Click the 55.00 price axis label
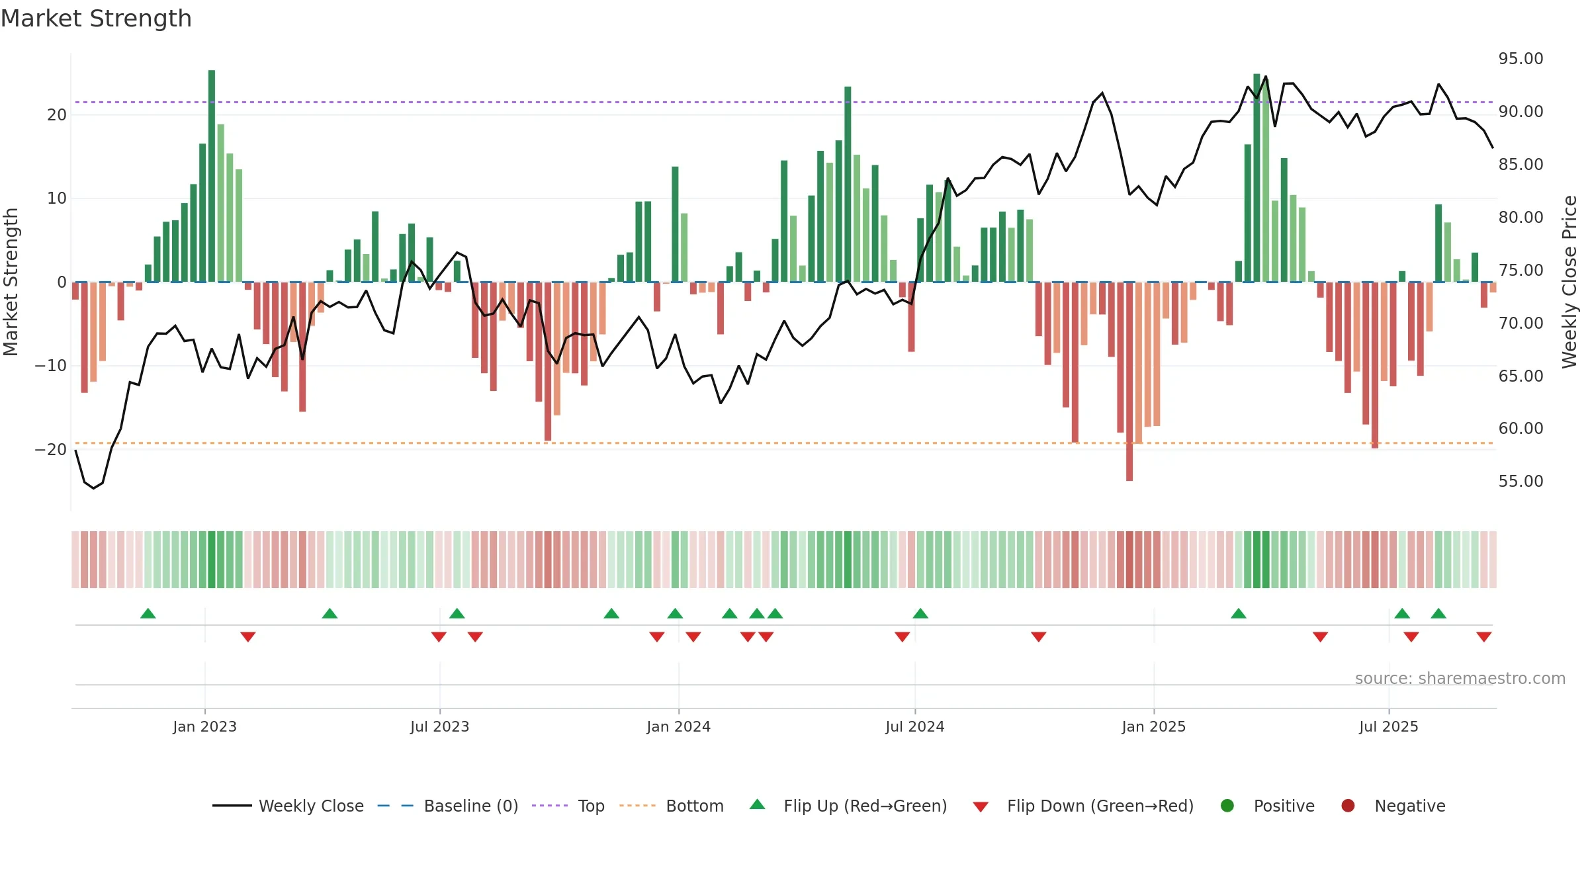Image resolution: width=1588 pixels, height=893 pixels. pos(1521,481)
